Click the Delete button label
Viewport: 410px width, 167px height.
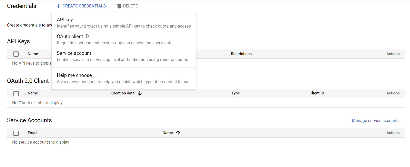pos(130,6)
